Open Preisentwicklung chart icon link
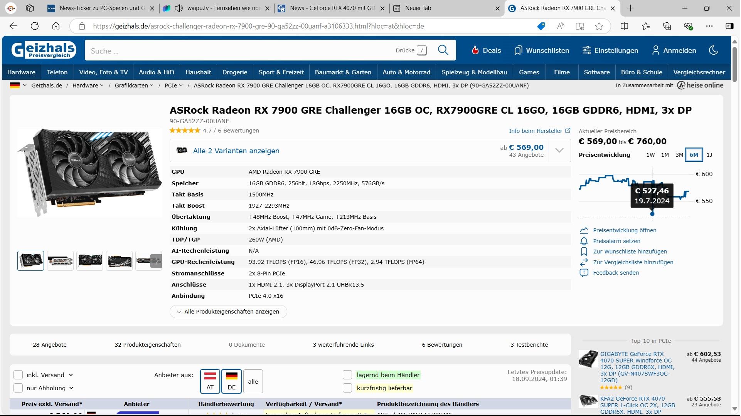 (x=584, y=230)
